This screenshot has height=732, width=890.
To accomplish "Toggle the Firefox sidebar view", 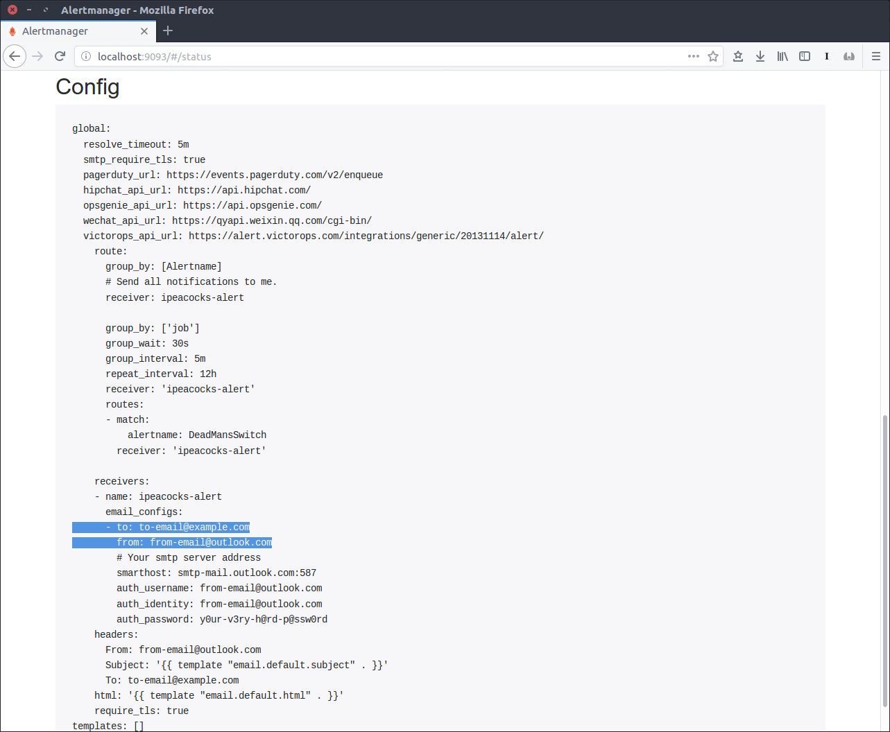I will [805, 56].
